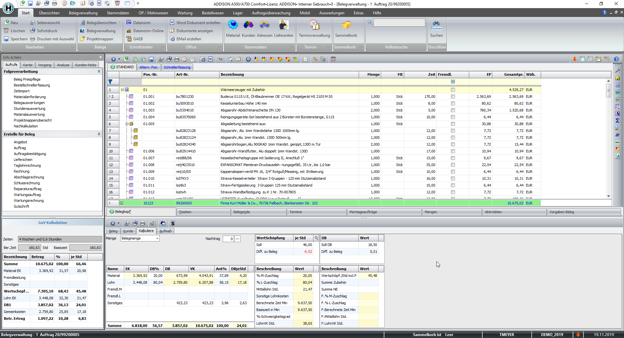
Task: Open the Lieferanten icon in ribbon
Action: 284,25
